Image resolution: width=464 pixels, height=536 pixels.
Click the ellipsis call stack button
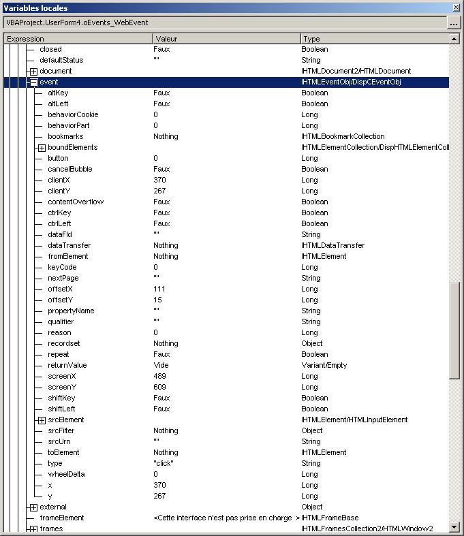454,22
